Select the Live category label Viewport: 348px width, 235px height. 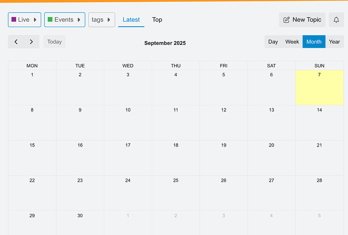click(x=24, y=20)
